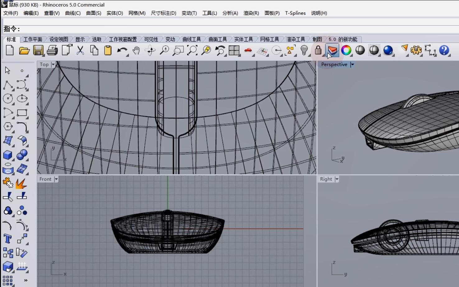This screenshot has width=459, height=287.
Task: Click the Join puzzle-piece tool
Action: pyautogui.click(x=7, y=183)
